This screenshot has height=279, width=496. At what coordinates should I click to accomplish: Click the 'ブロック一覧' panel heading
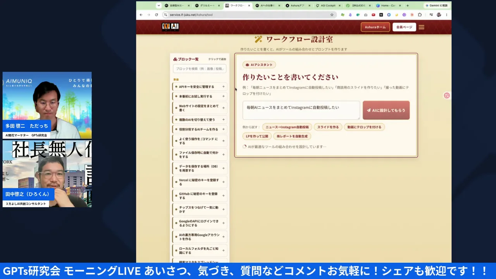pos(186,59)
